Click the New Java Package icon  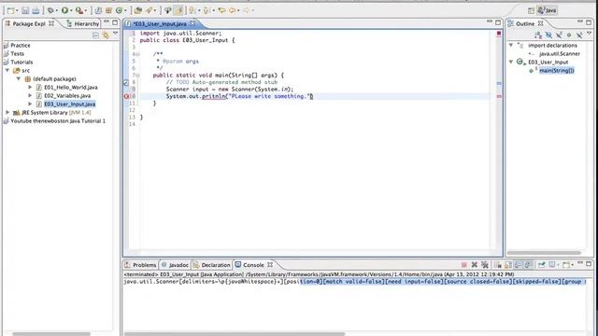coord(108,10)
